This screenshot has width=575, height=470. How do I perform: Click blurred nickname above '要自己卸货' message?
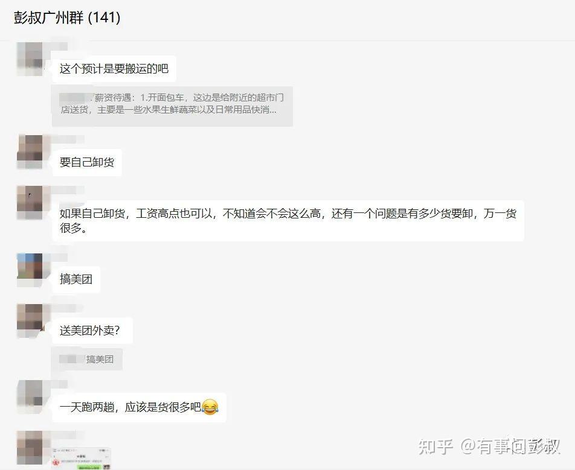[x=68, y=139]
